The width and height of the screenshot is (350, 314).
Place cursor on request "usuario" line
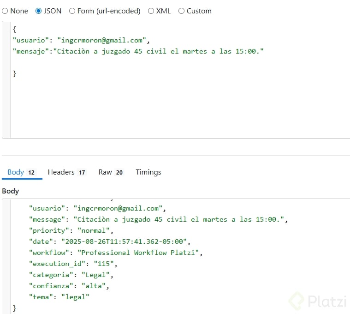tap(81, 40)
